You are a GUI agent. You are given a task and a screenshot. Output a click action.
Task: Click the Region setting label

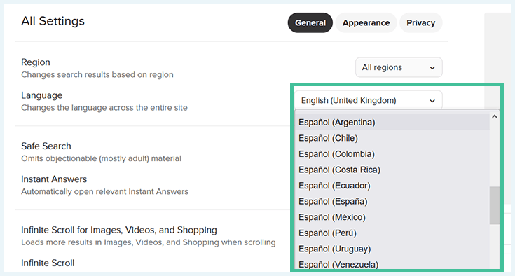[36, 62]
